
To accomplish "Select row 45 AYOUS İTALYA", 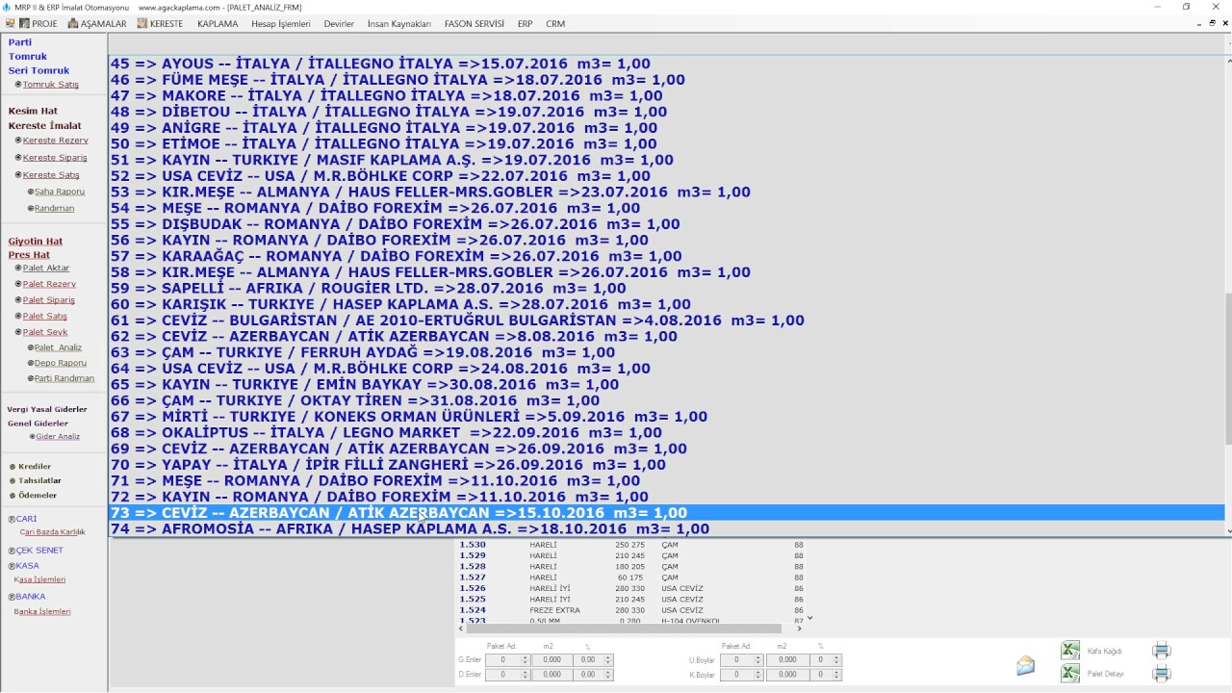I will [x=666, y=64].
